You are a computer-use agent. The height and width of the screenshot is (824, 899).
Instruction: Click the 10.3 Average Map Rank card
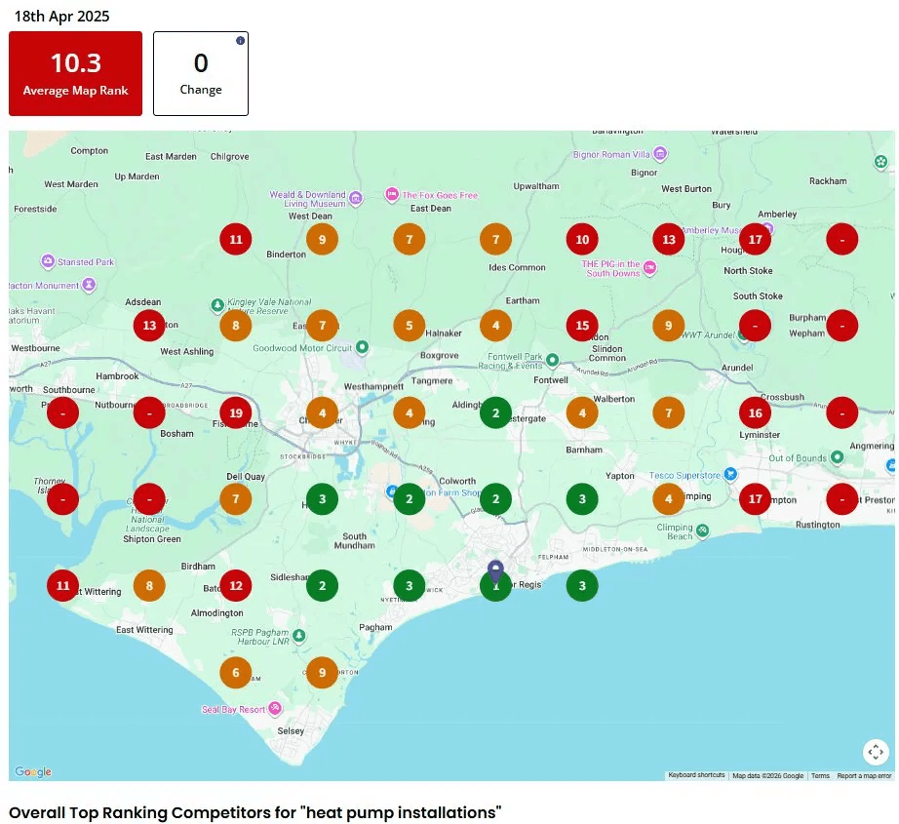tap(75, 73)
